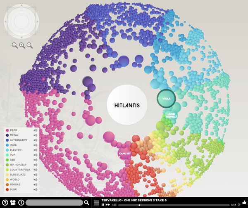Click the thumbs up like icon
Screen dimensions: 248x208
(245, 202)
